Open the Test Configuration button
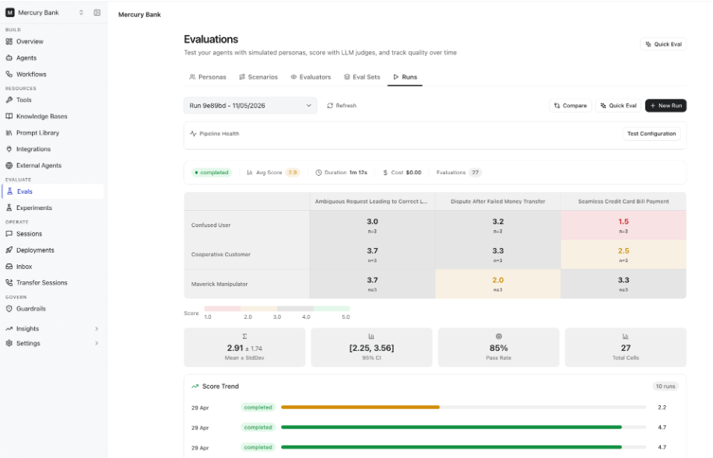The image size is (713, 458). click(652, 134)
